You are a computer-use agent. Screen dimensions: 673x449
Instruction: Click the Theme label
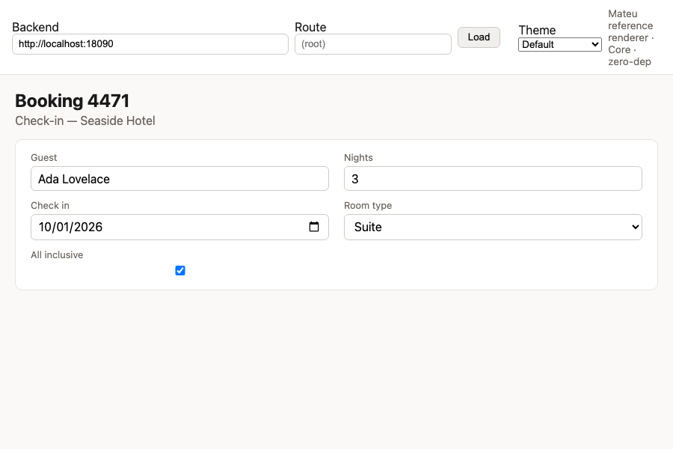[537, 30]
